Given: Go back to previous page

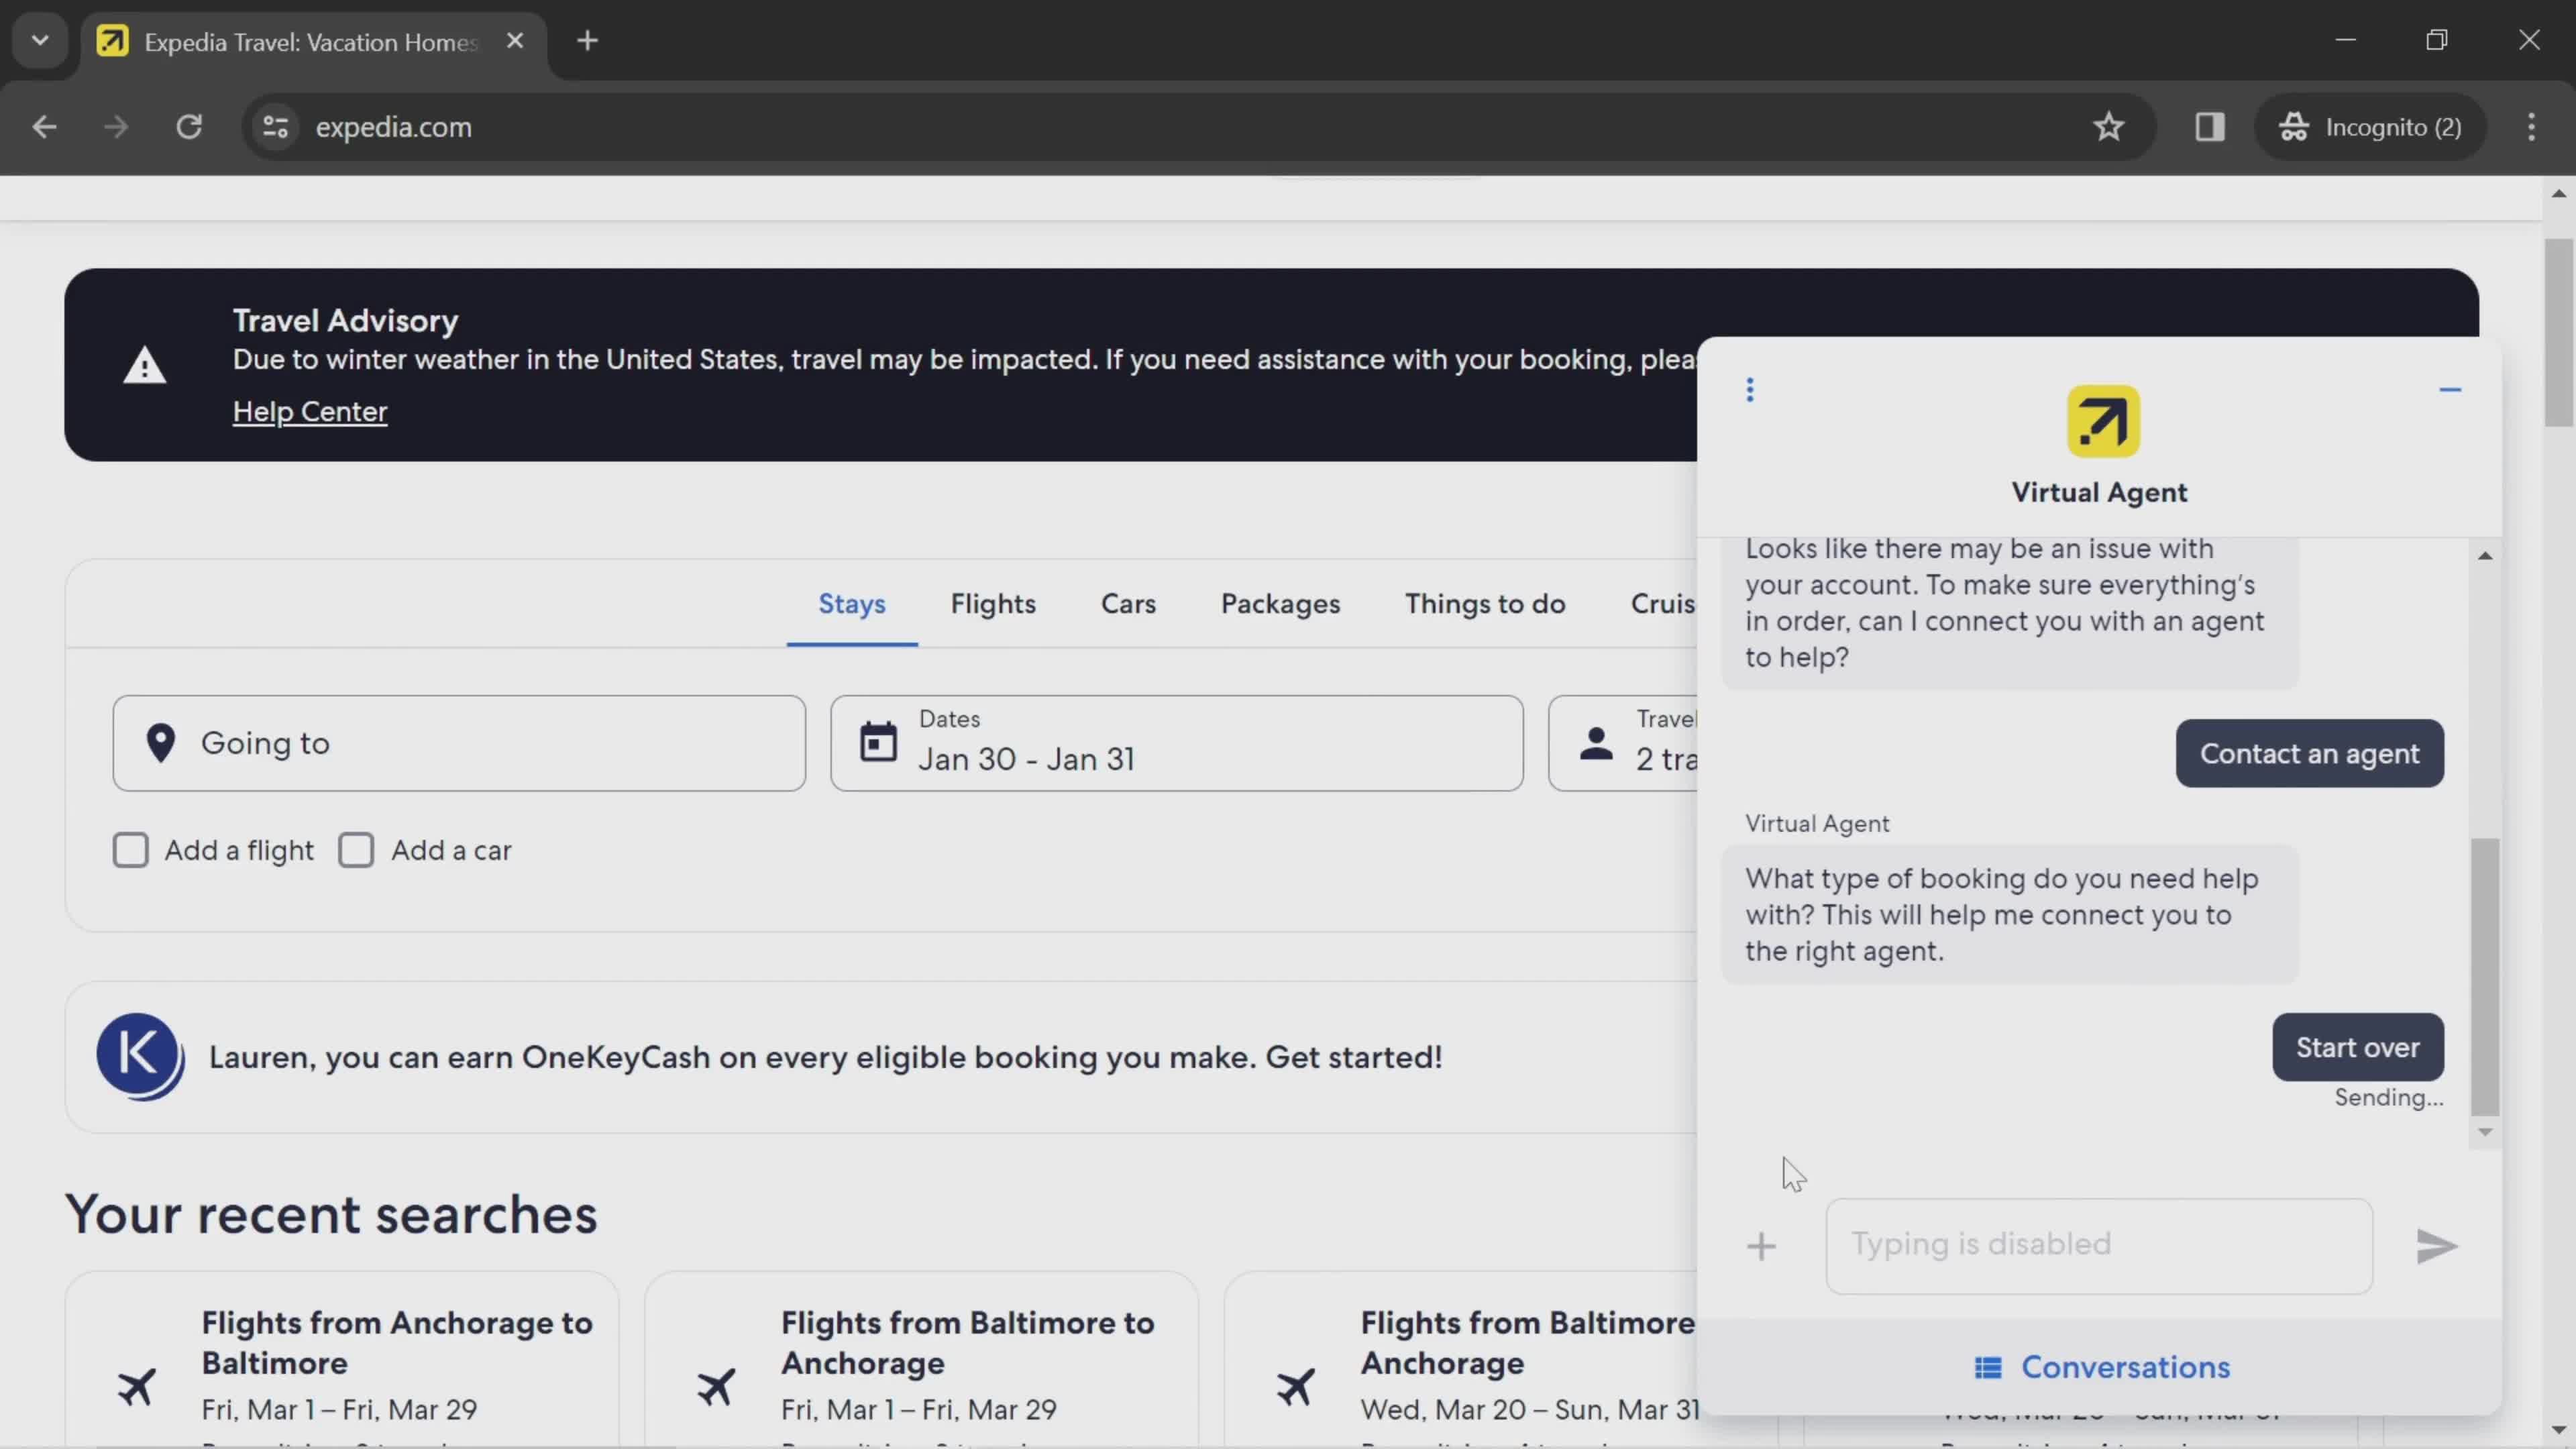Looking at the screenshot, I should [44, 127].
